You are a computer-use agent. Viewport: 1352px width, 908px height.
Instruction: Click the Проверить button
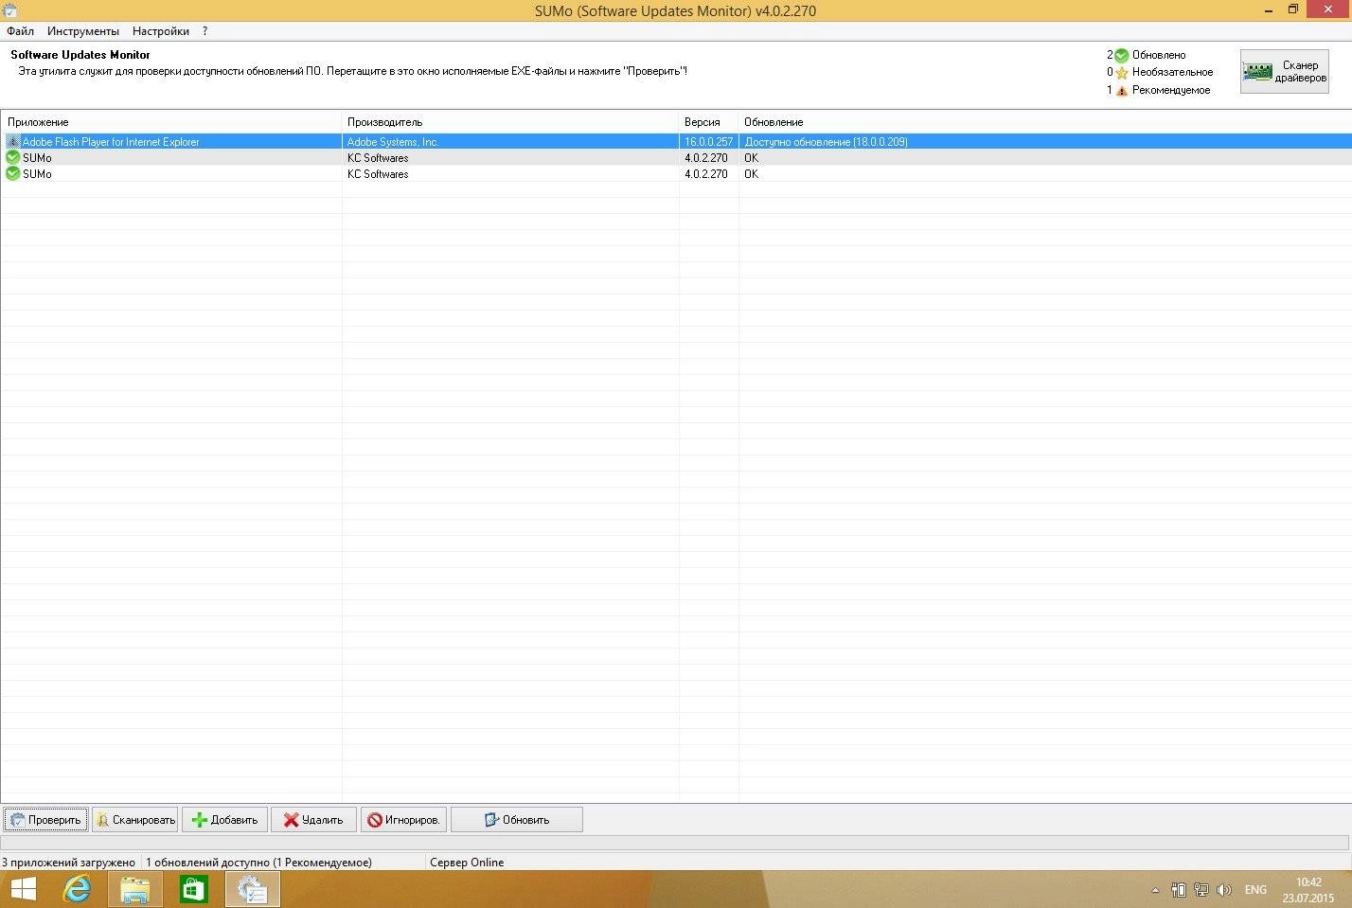46,820
